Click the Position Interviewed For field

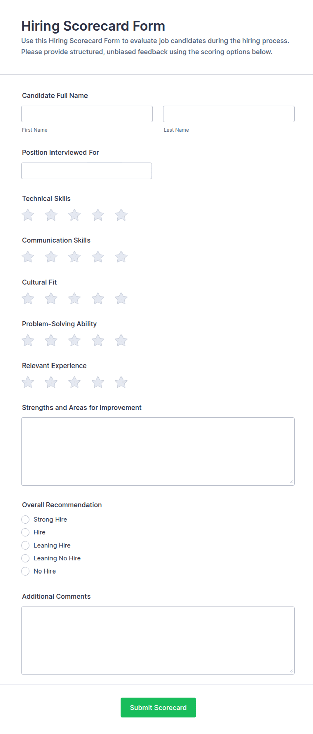pyautogui.click(x=86, y=171)
